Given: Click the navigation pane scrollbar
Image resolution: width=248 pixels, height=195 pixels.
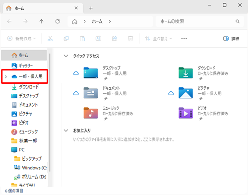Looking at the screenshot, I should [x=50, y=113].
